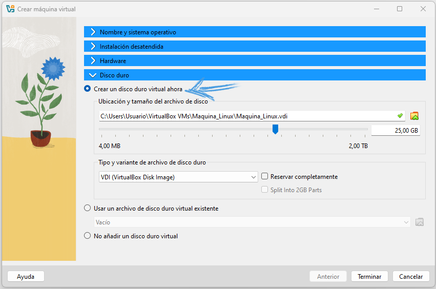Click the arrow icon beside Instalación desatendida

tap(93, 47)
